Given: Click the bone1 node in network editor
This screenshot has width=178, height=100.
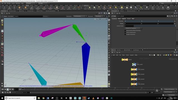Looking at the screenshot, I should point(125,59).
